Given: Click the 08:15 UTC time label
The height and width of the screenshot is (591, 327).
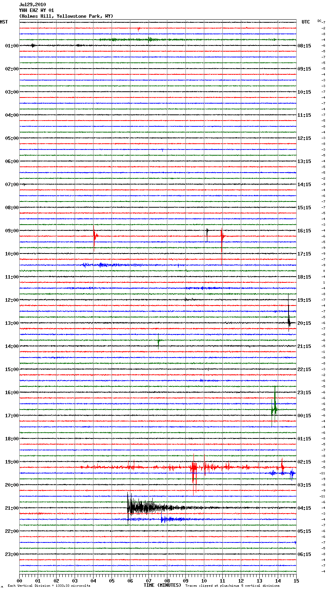Looking at the screenshot, I should pos(304,46).
